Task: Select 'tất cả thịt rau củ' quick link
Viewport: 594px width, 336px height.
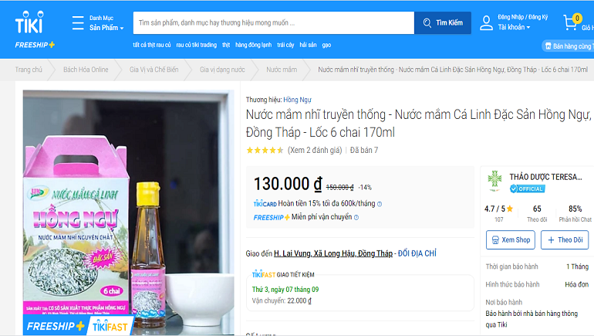Action: click(x=151, y=45)
